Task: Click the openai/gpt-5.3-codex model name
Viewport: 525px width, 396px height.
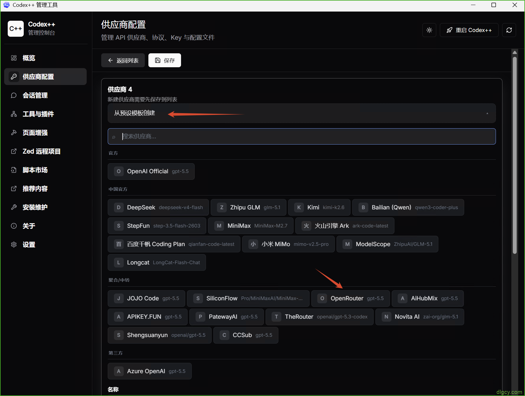Action: (342, 317)
